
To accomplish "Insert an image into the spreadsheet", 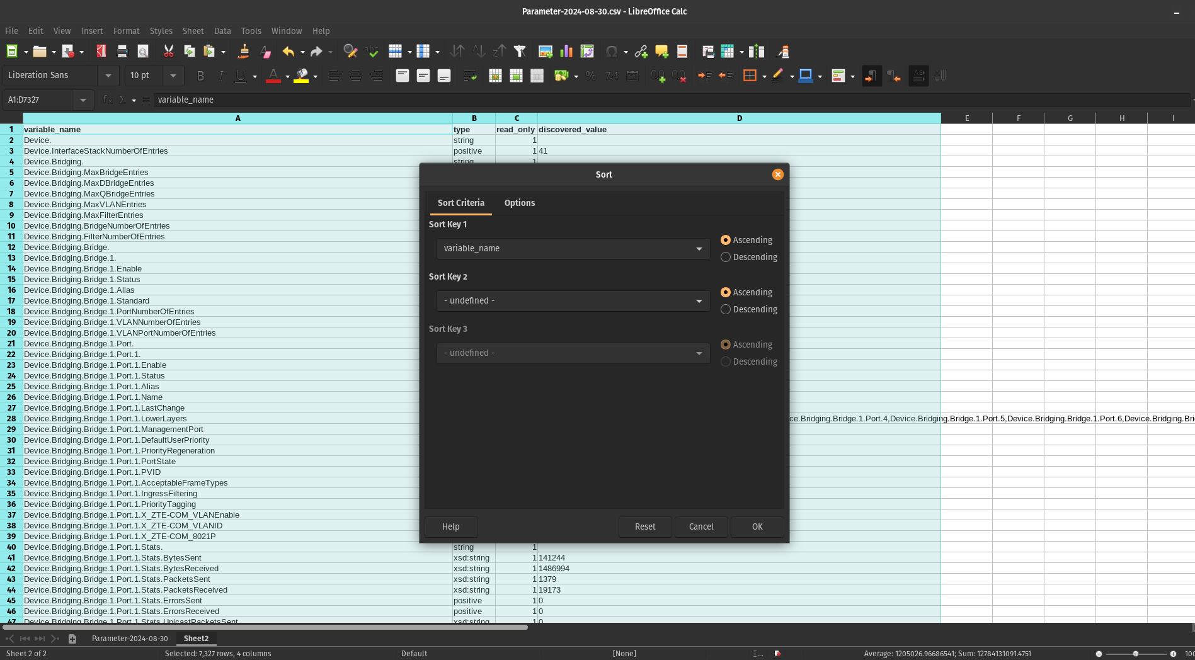I will tap(544, 51).
